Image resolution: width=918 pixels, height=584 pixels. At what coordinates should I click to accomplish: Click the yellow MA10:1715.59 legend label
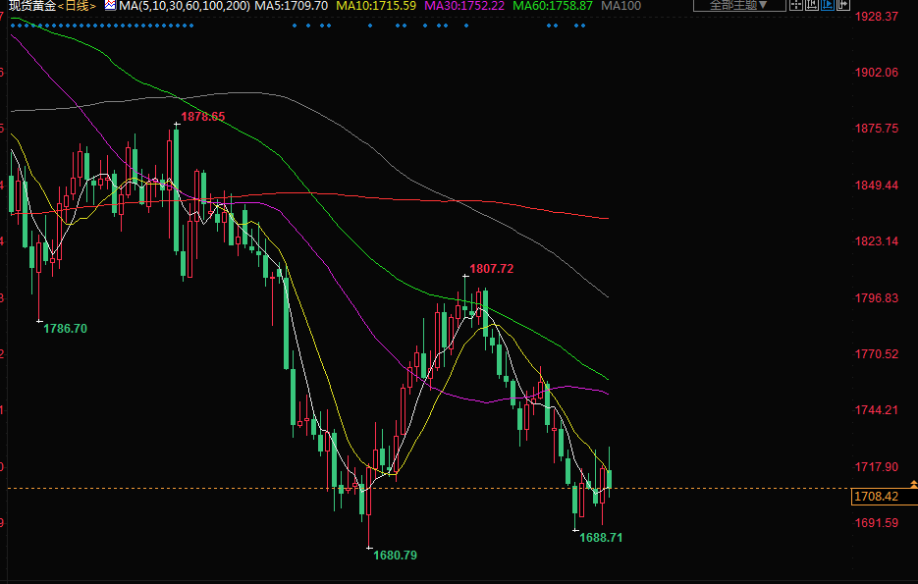coord(376,6)
